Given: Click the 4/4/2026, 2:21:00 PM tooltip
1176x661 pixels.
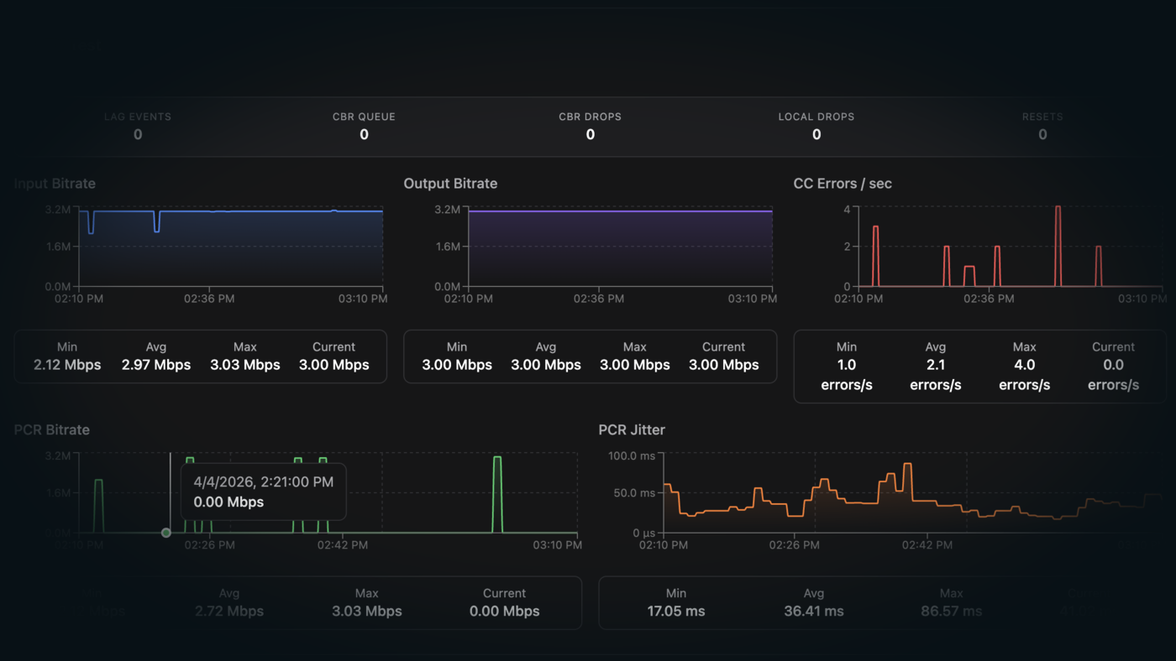Looking at the screenshot, I should [x=263, y=491].
